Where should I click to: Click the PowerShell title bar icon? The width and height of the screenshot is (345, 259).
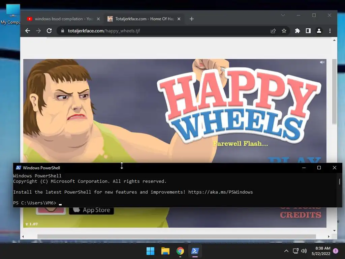click(19, 168)
